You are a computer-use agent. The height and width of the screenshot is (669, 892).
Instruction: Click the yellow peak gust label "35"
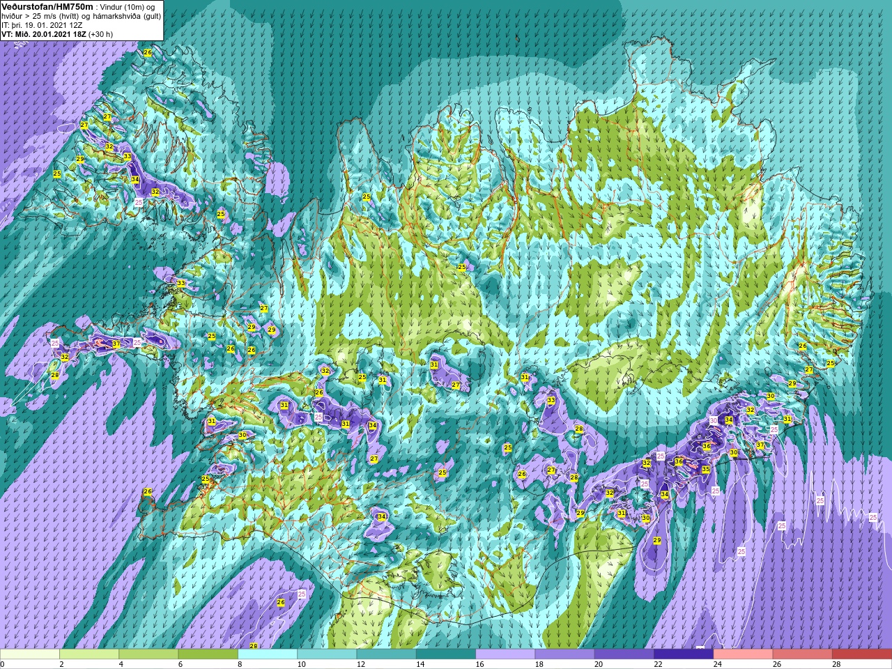click(706, 470)
